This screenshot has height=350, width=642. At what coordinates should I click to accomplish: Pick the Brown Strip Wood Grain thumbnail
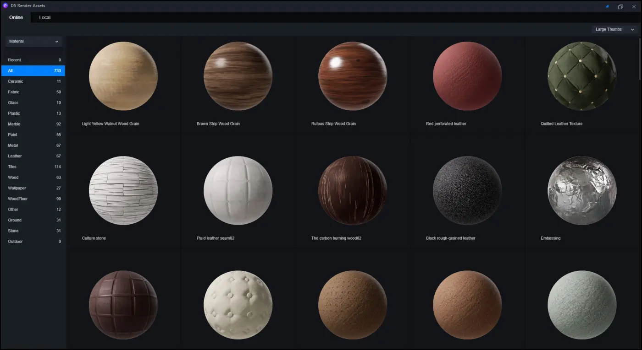(x=238, y=76)
